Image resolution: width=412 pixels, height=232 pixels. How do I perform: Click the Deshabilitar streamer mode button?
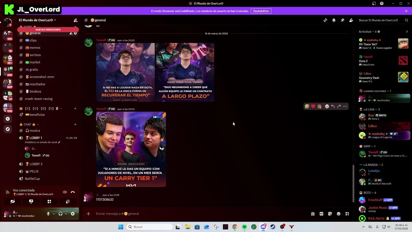coord(261,11)
